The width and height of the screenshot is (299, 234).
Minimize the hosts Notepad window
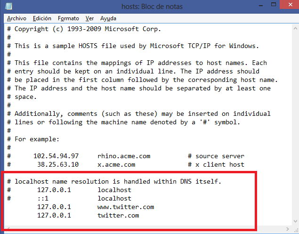(261, 5)
